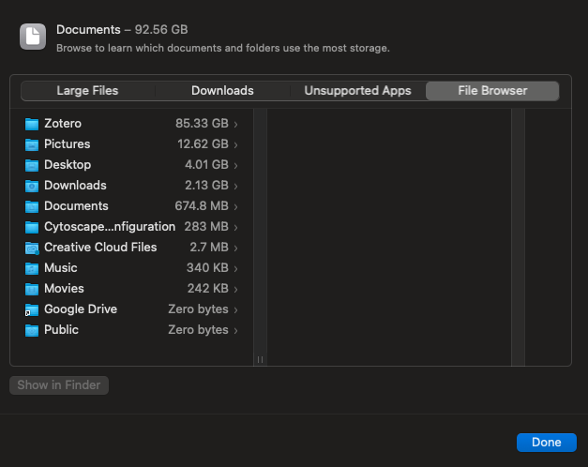
Task: Click the Show in Finder button
Action: [59, 385]
